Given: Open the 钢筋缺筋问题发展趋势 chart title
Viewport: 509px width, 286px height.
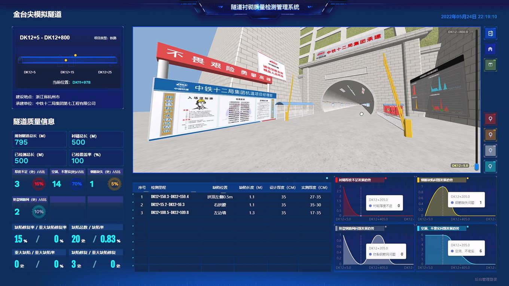Looking at the screenshot, I should (437, 180).
